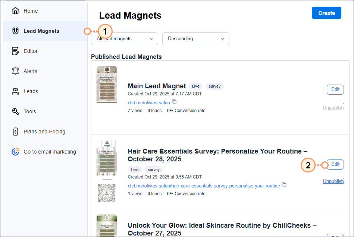This screenshot has height=237, width=354.
Task: Open the ctct.me/olivias-salon link
Action: [149, 102]
